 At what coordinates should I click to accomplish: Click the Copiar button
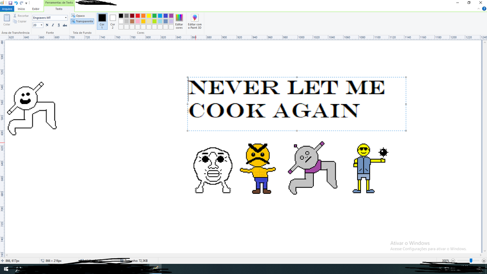[x=20, y=22]
